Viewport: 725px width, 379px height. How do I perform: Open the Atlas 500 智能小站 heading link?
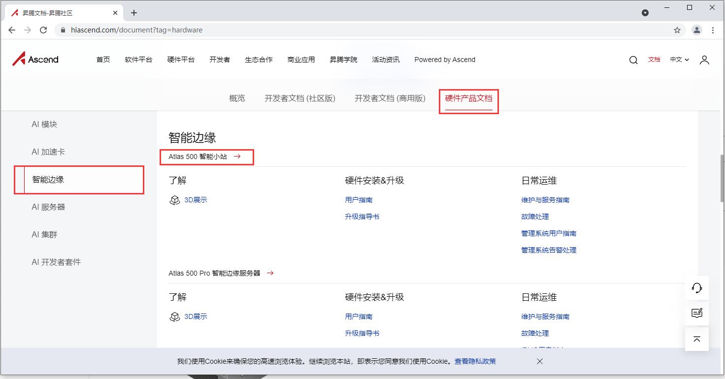click(x=198, y=157)
